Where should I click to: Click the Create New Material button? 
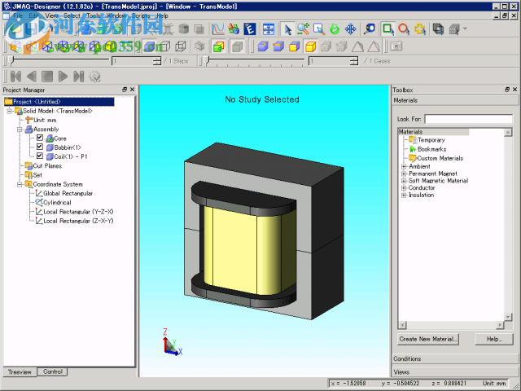(428, 339)
